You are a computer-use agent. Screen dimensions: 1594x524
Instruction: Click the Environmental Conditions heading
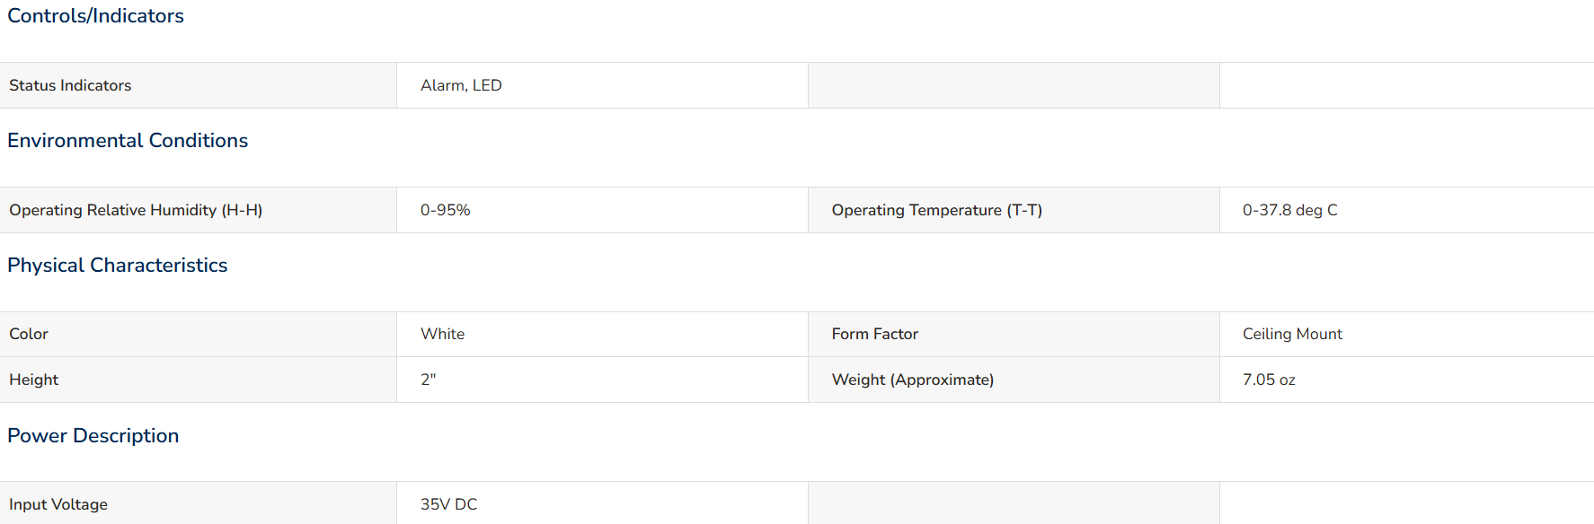[x=128, y=141]
